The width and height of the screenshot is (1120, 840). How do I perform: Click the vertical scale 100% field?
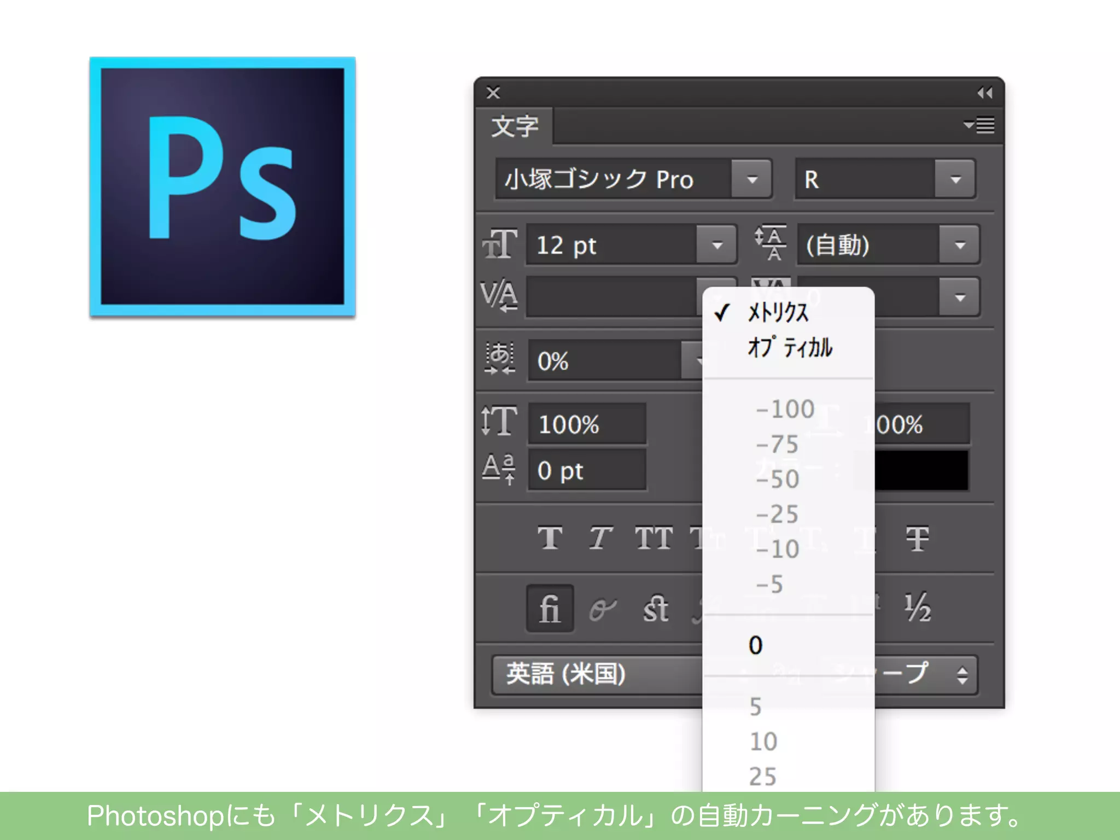587,424
